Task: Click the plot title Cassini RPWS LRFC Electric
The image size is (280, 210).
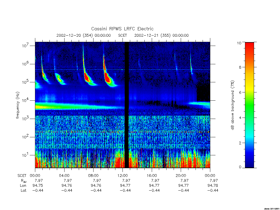Action: point(122,29)
